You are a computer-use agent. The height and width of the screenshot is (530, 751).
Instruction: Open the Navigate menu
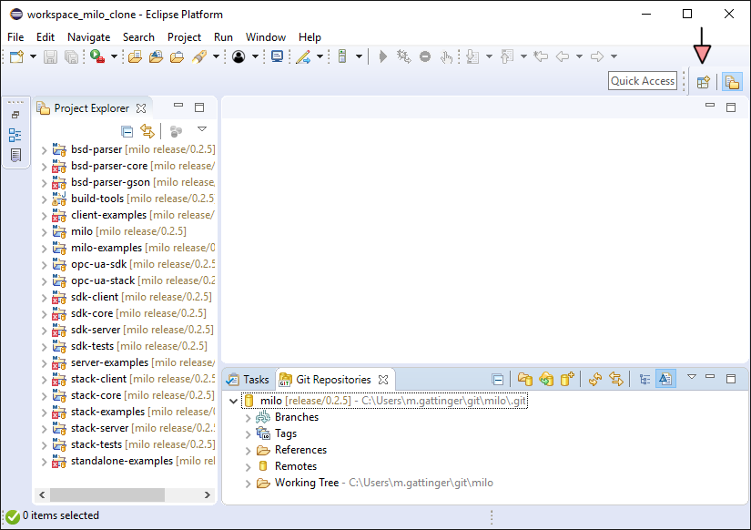88,37
